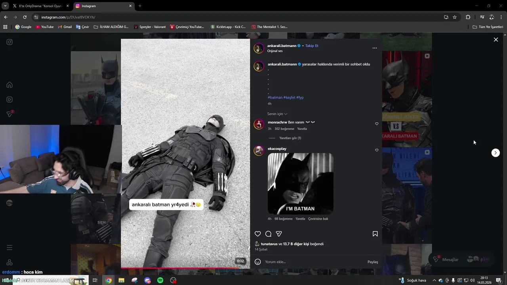Open the tab search dropdown arrow
Screen dimensions: 507x285
5,6
